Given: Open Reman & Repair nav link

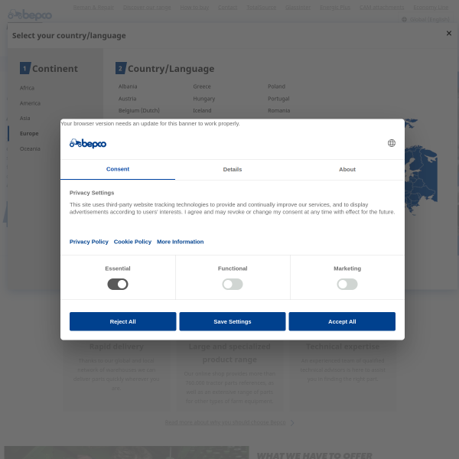Looking at the screenshot, I should coord(93,7).
